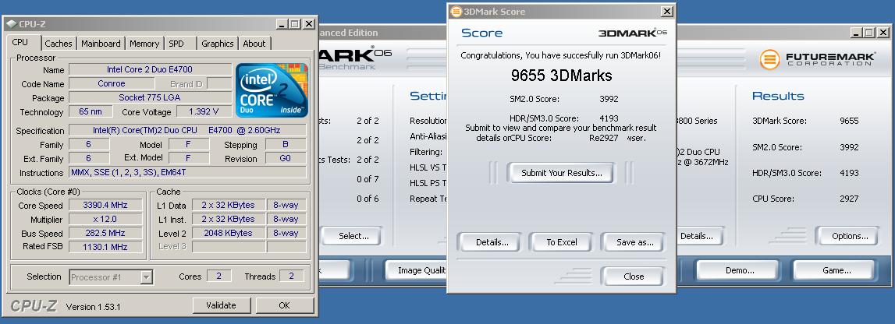Click Save as in the score dialog
Screen dimensions: 895x324
[634, 242]
